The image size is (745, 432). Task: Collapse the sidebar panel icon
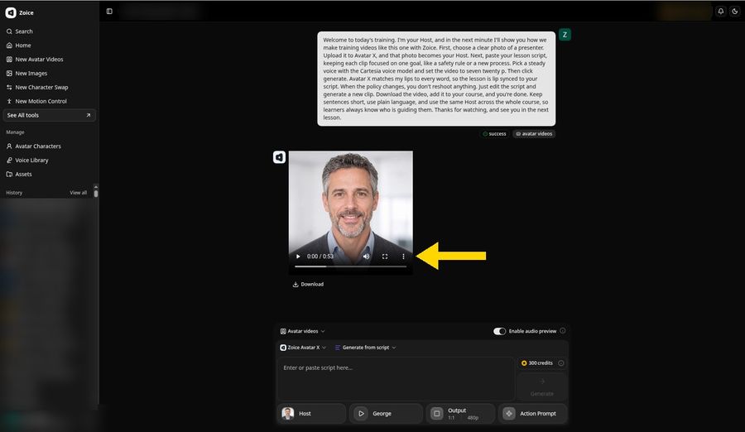(x=109, y=12)
